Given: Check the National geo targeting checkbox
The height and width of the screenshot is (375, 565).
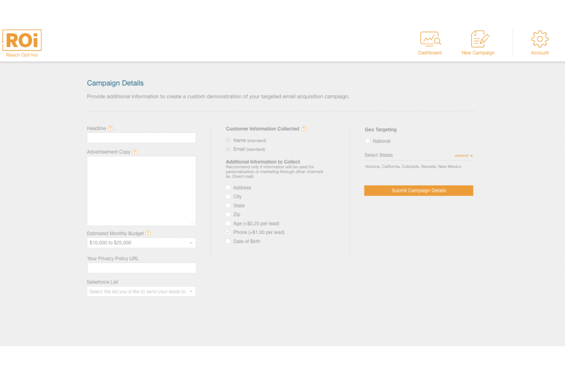Looking at the screenshot, I should click(x=368, y=141).
